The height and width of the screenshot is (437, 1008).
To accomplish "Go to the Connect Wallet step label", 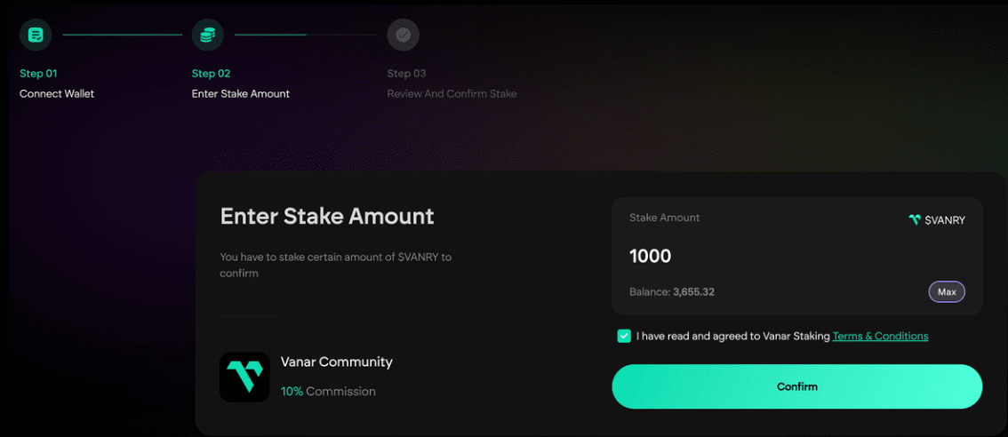I will (x=57, y=93).
